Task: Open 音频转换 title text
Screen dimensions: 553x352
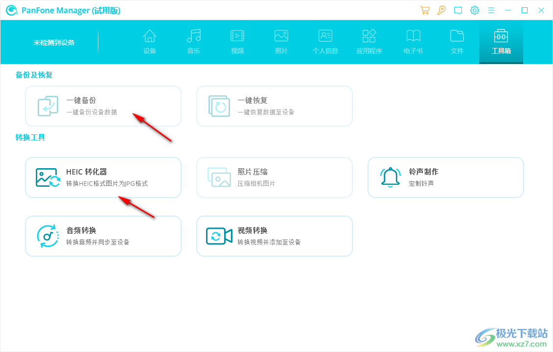Action: click(x=81, y=230)
